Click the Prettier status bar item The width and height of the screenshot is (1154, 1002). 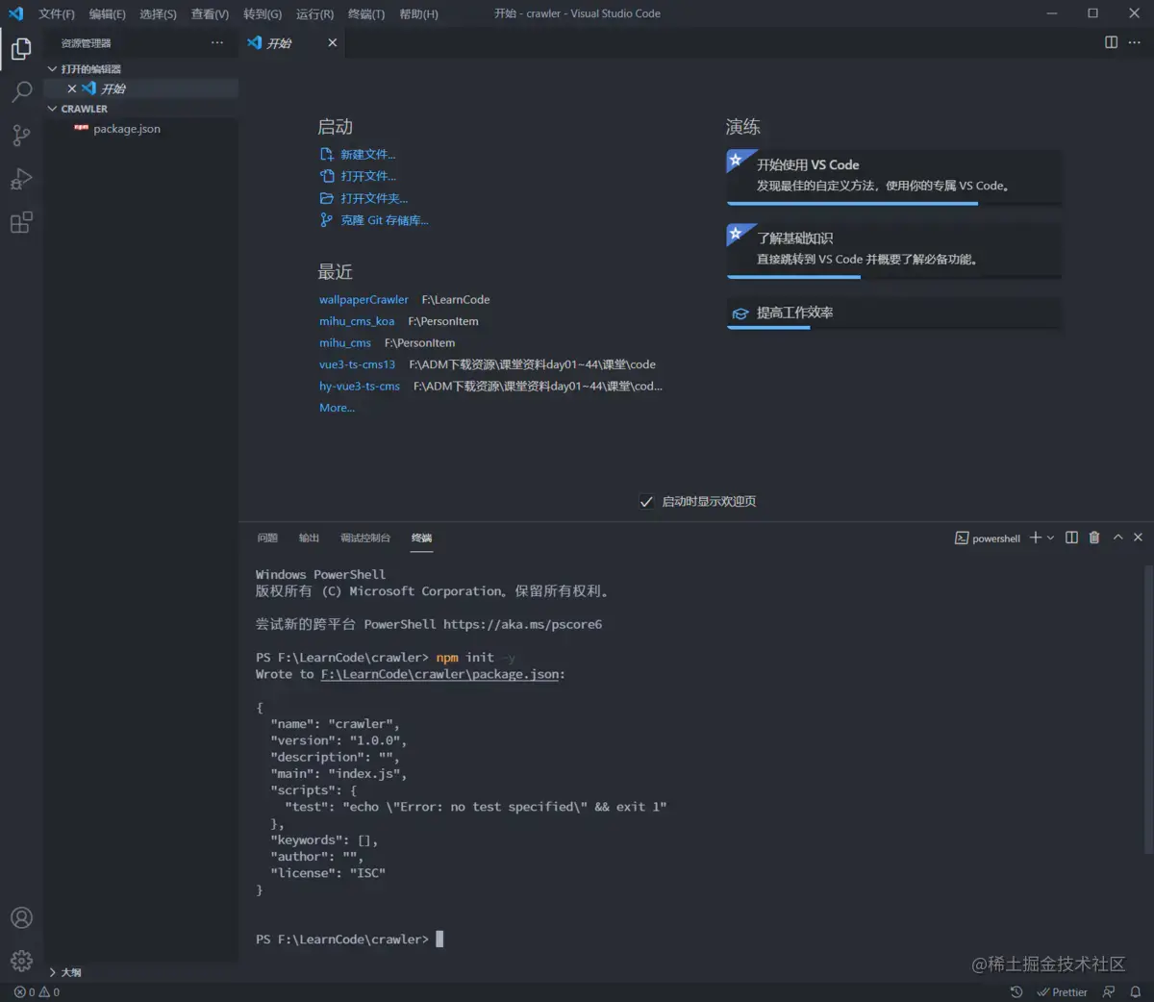pos(1062,992)
